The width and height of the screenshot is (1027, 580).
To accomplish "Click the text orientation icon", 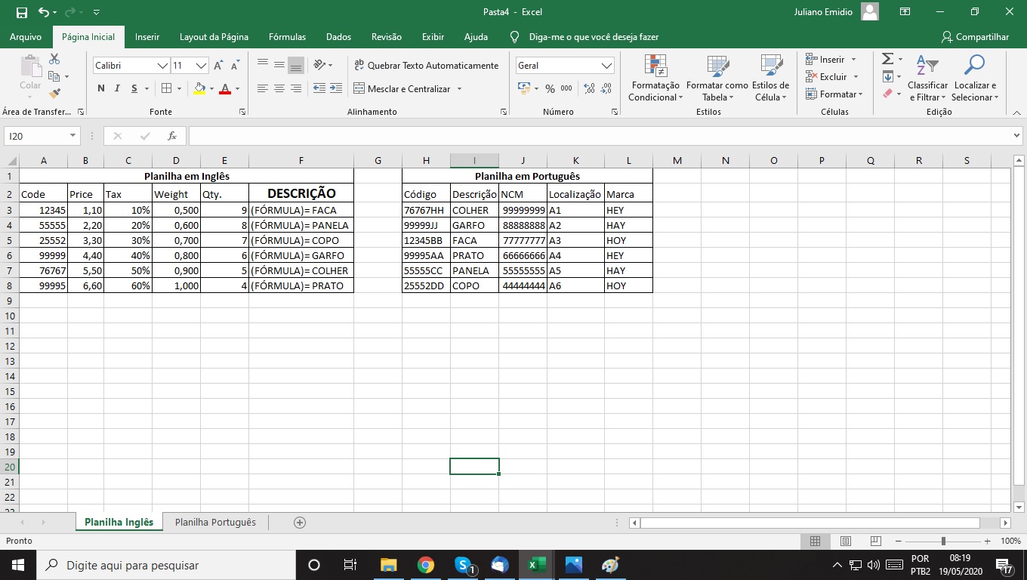I will (x=319, y=65).
